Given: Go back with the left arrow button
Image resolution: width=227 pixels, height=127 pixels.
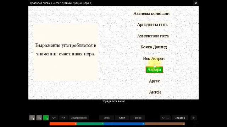Looking at the screenshot, I should (x=54, y=118).
